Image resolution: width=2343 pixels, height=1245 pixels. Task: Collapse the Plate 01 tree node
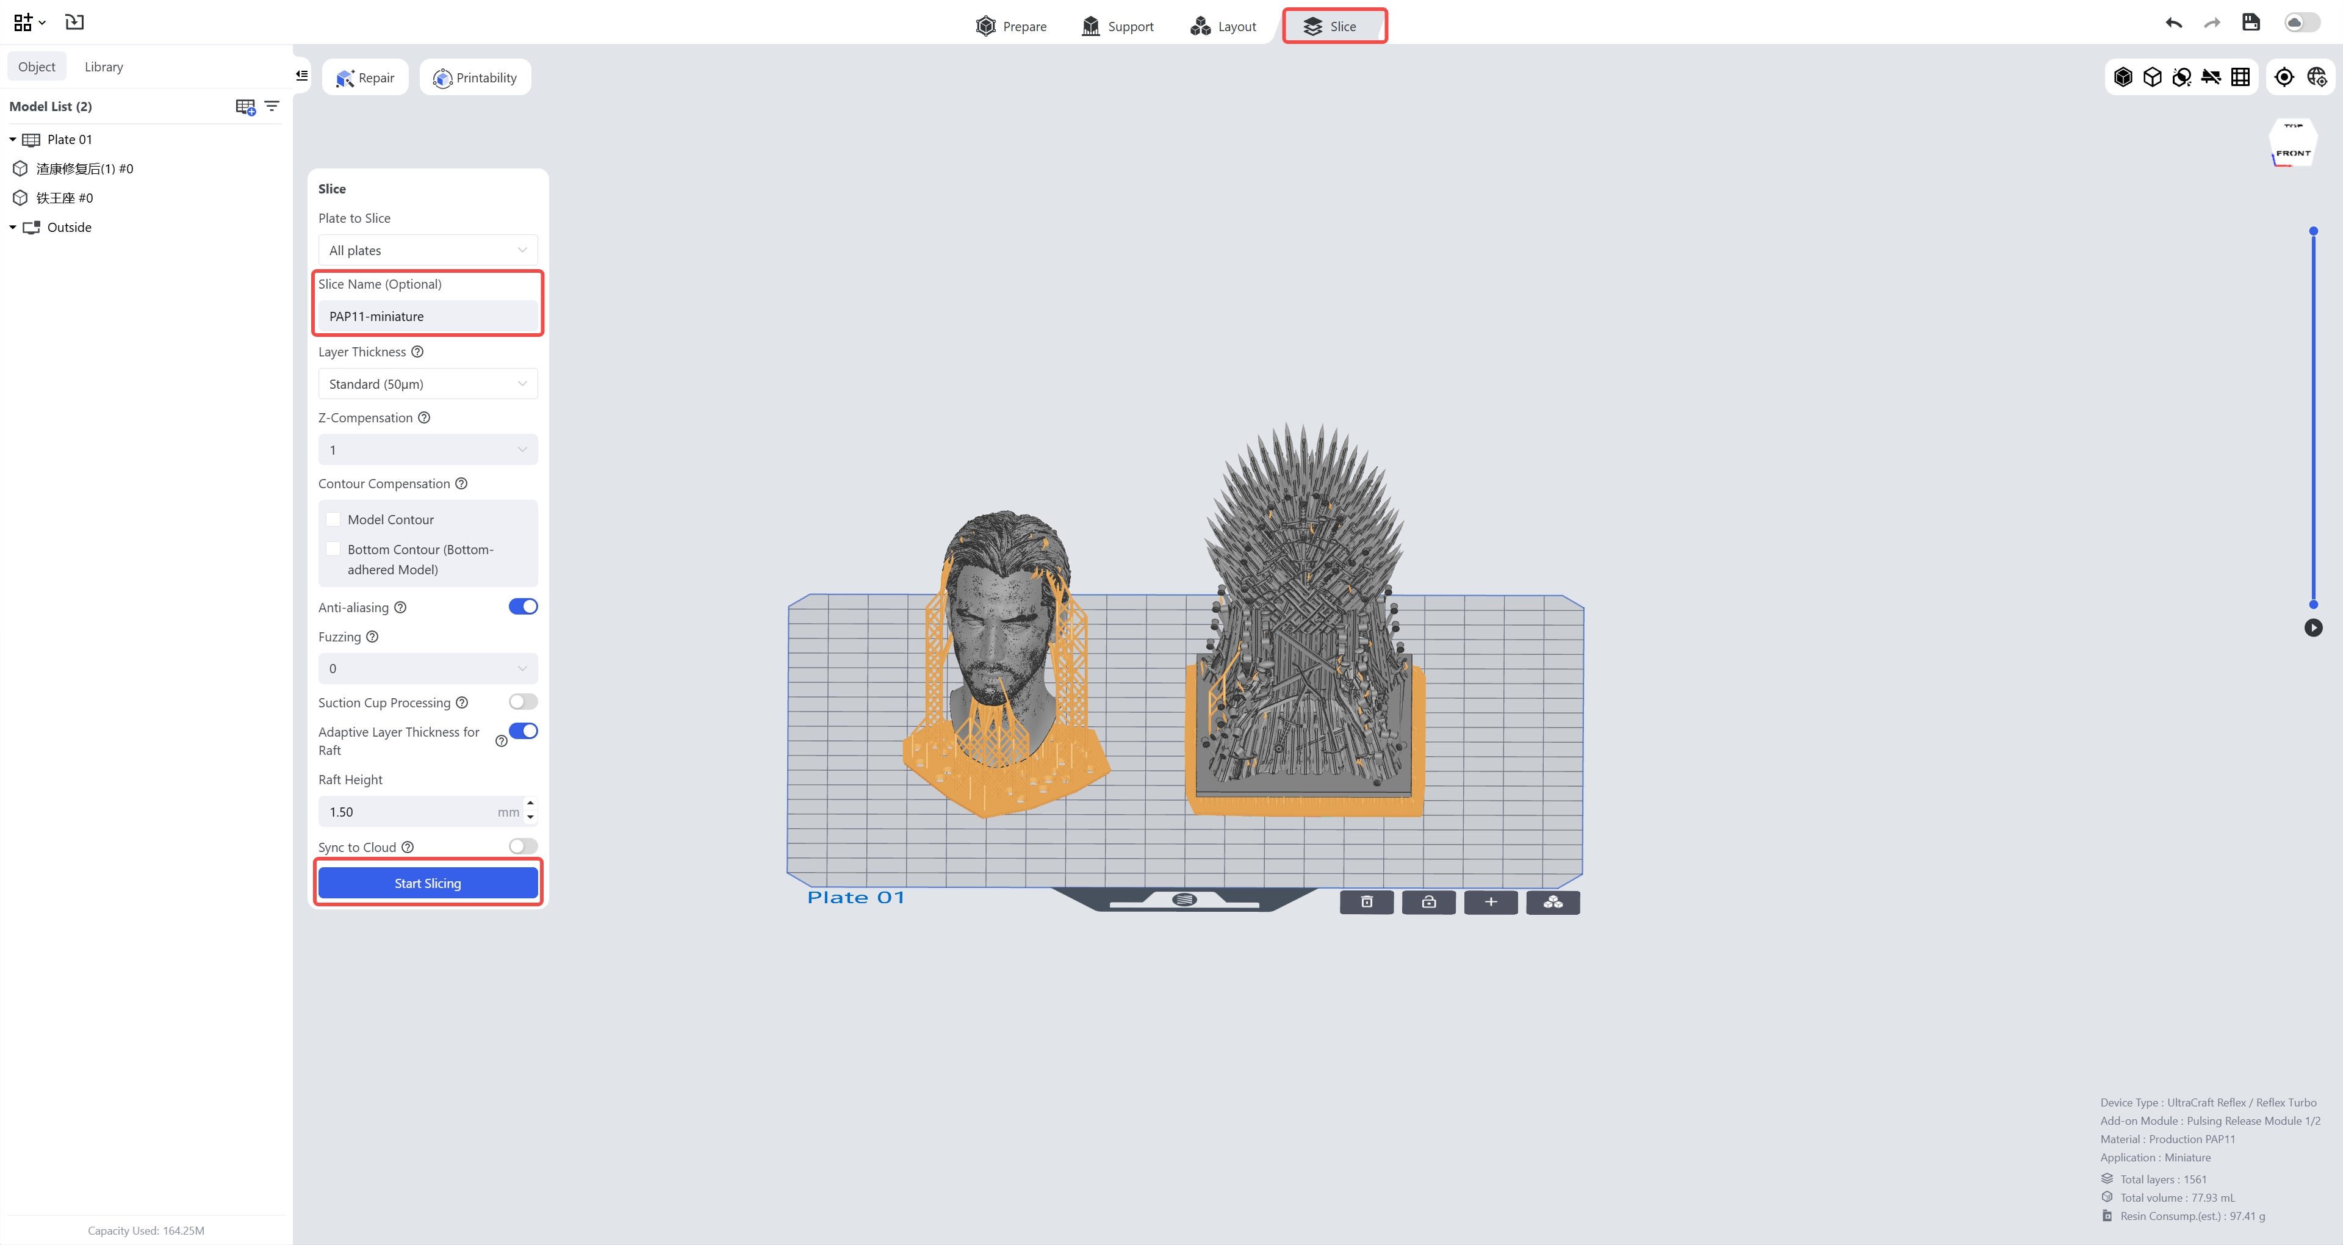pyautogui.click(x=13, y=139)
